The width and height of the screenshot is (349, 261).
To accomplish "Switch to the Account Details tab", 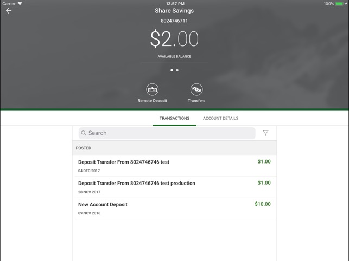I will click(220, 118).
